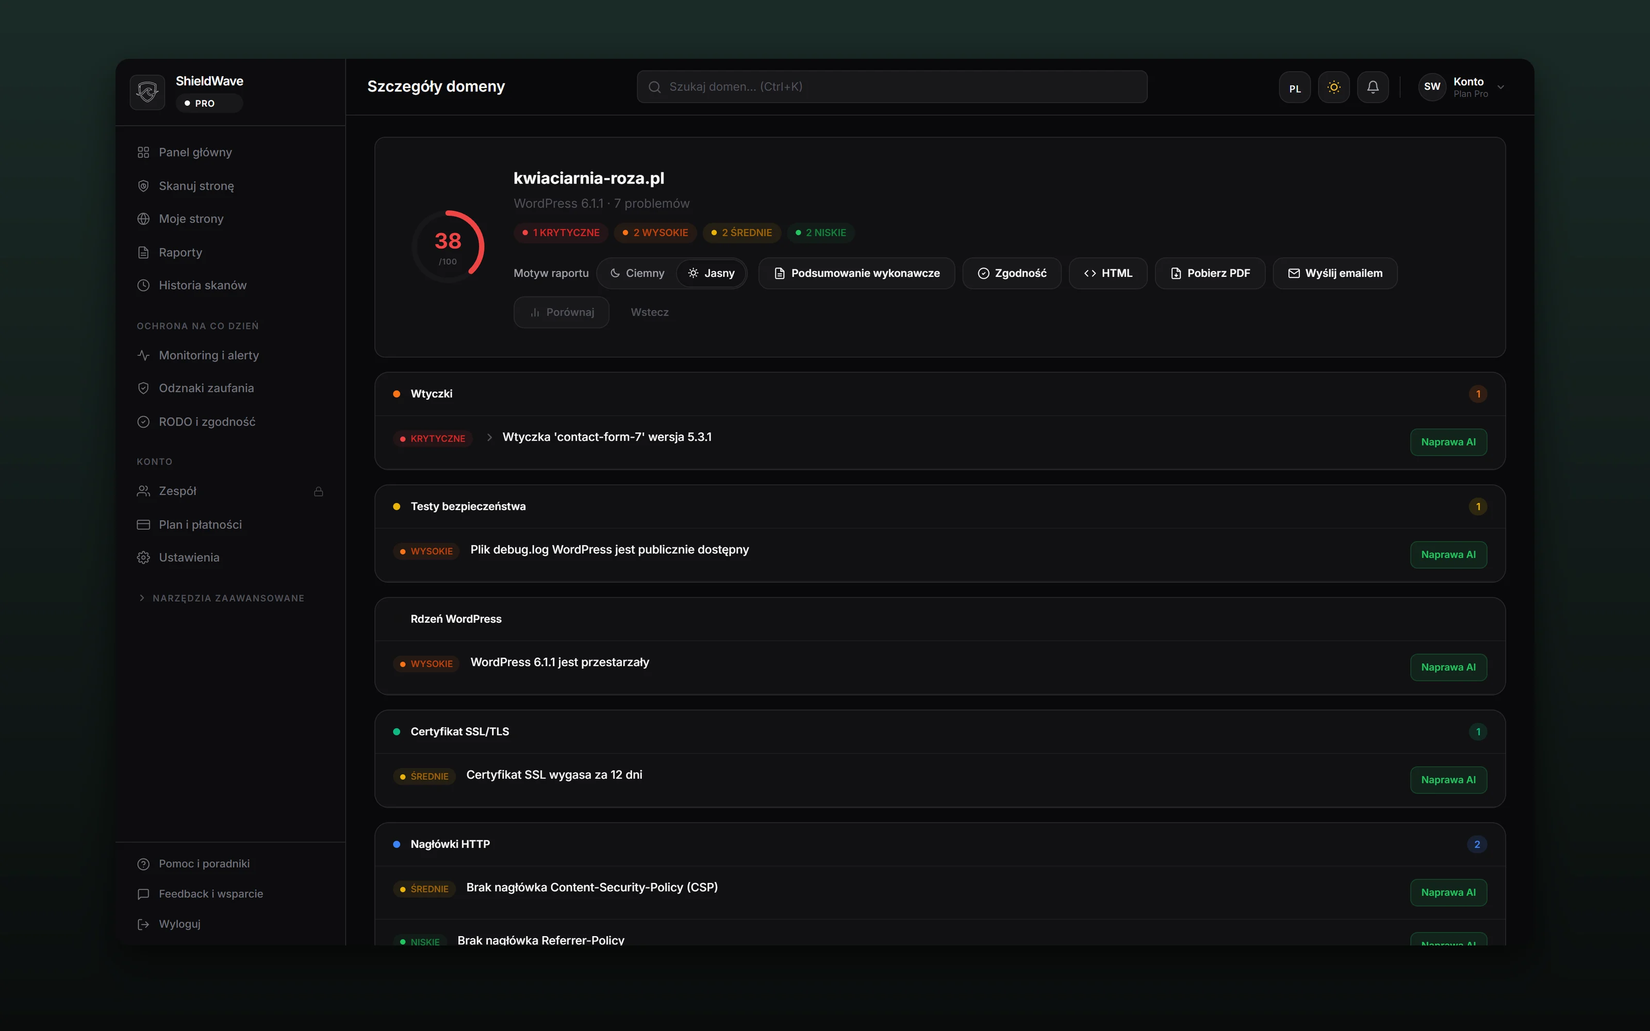Image resolution: width=1650 pixels, height=1031 pixels.
Task: Open Monitoring i alerty
Action: click(230, 355)
